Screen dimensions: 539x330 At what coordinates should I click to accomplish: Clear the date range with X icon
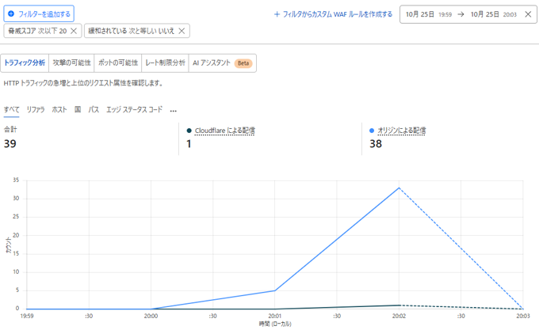coord(528,13)
